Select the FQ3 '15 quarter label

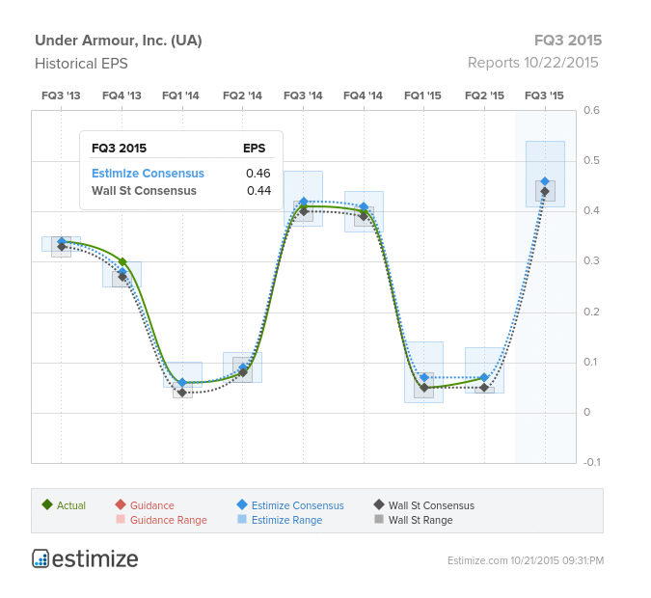(x=544, y=95)
